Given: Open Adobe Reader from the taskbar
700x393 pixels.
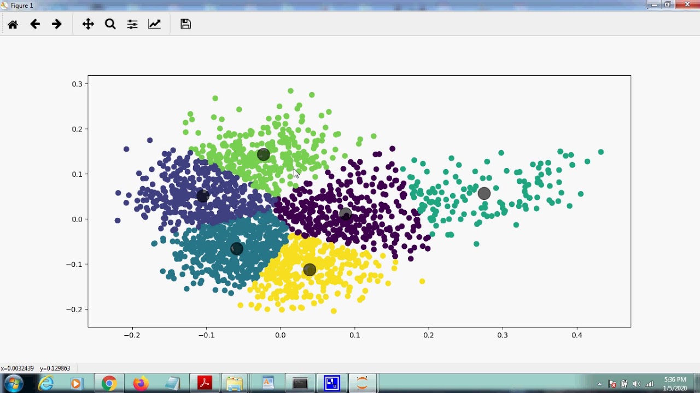Looking at the screenshot, I should [x=205, y=384].
